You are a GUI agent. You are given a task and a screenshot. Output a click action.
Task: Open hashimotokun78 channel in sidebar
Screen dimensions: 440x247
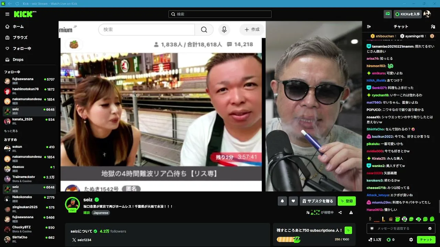29,91
